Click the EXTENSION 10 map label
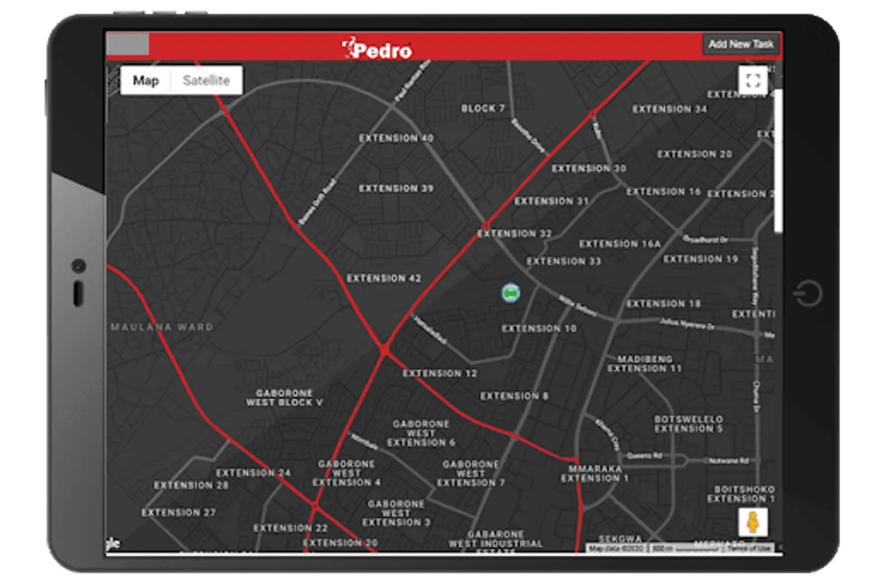 coord(539,328)
